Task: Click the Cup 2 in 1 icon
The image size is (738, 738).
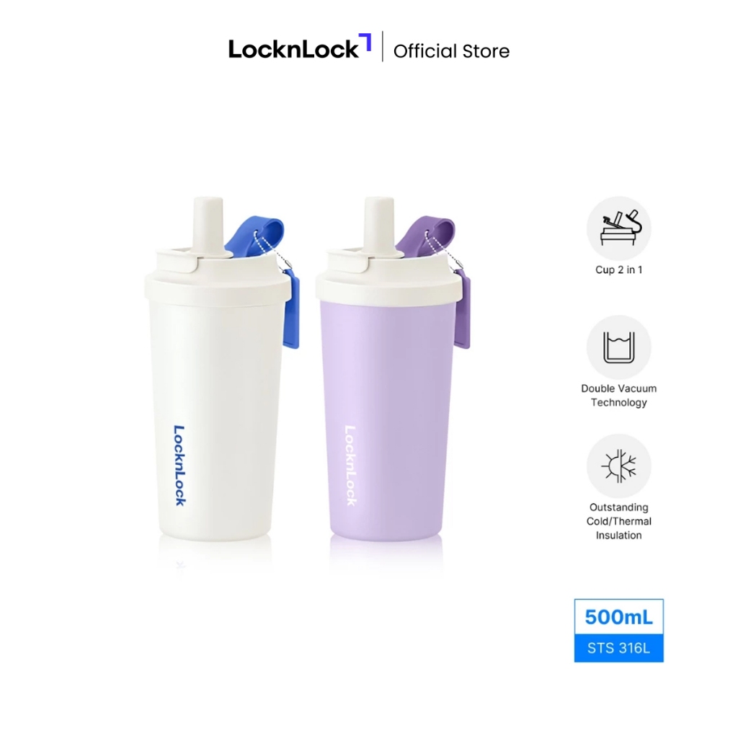Action: [x=618, y=228]
